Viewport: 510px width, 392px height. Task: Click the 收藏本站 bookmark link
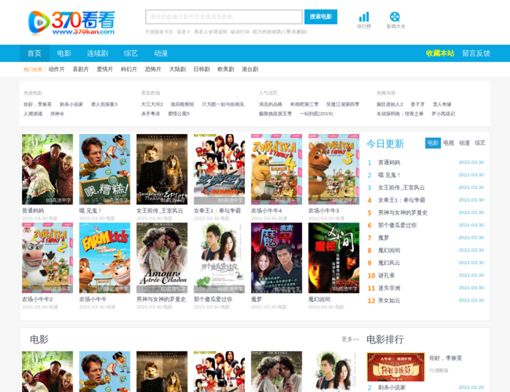[439, 53]
